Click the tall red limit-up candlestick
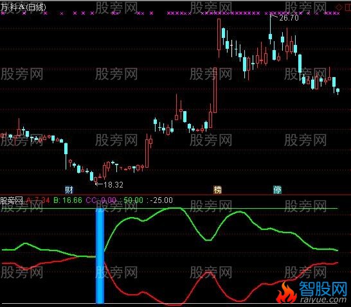Image resolution: width=351 pixels, height=307 pixels. (x=215, y=91)
